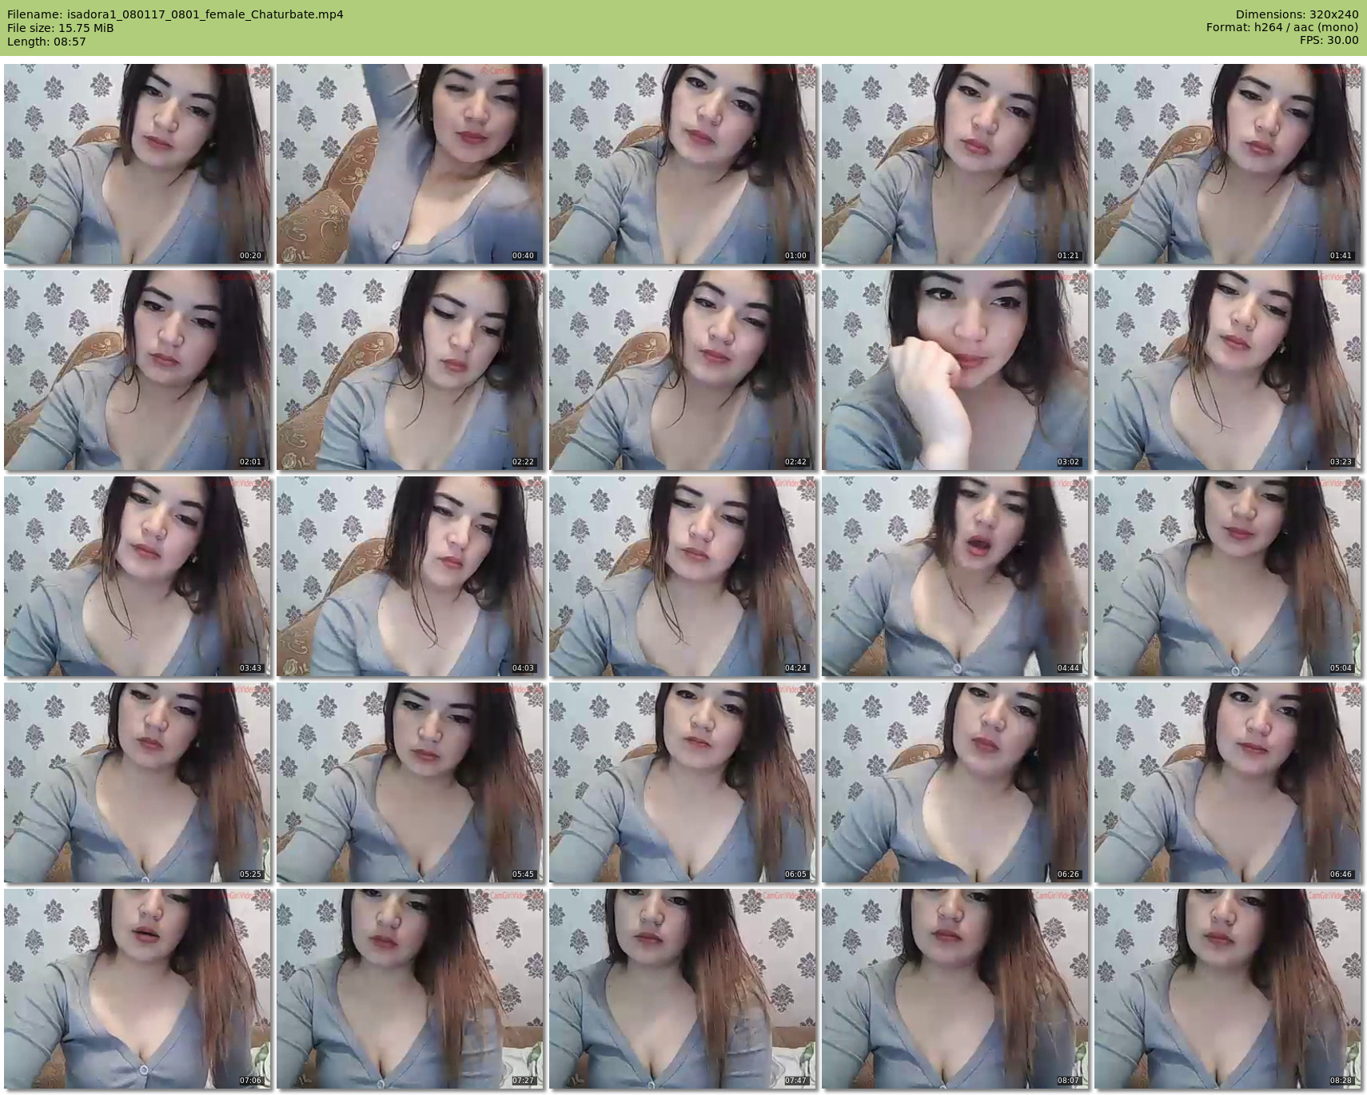Viewport: 1367px width, 1095px height.
Task: Pick the frame marked 04:03
Action: [410, 576]
